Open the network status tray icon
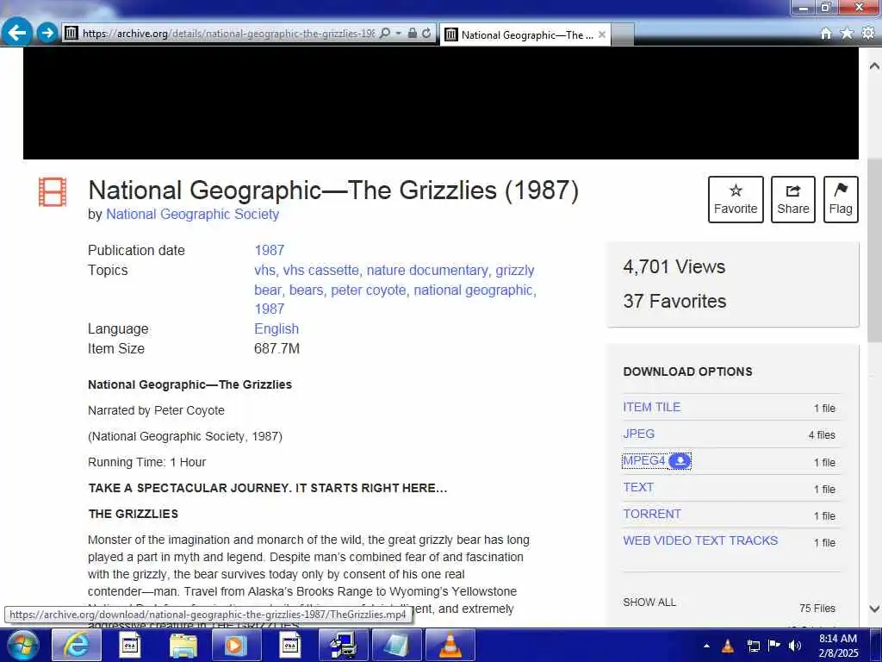Viewport: 882px width, 662px height. (753, 646)
